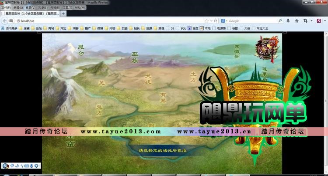Open the 查看 menu
The width and height of the screenshot is (328, 176).
point(30,7)
